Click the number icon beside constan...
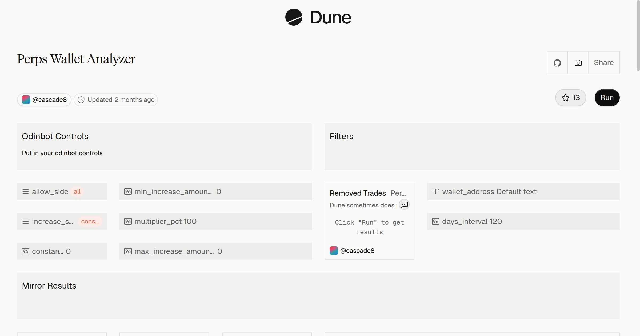Viewport: 640px width, 336px height. [x=26, y=251]
